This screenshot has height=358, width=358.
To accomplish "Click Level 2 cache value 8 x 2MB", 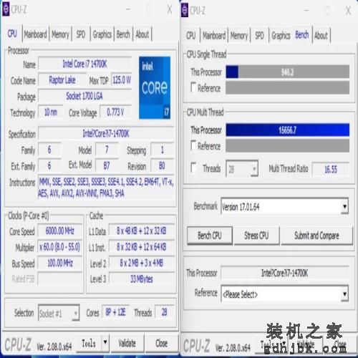I will click(x=142, y=263).
